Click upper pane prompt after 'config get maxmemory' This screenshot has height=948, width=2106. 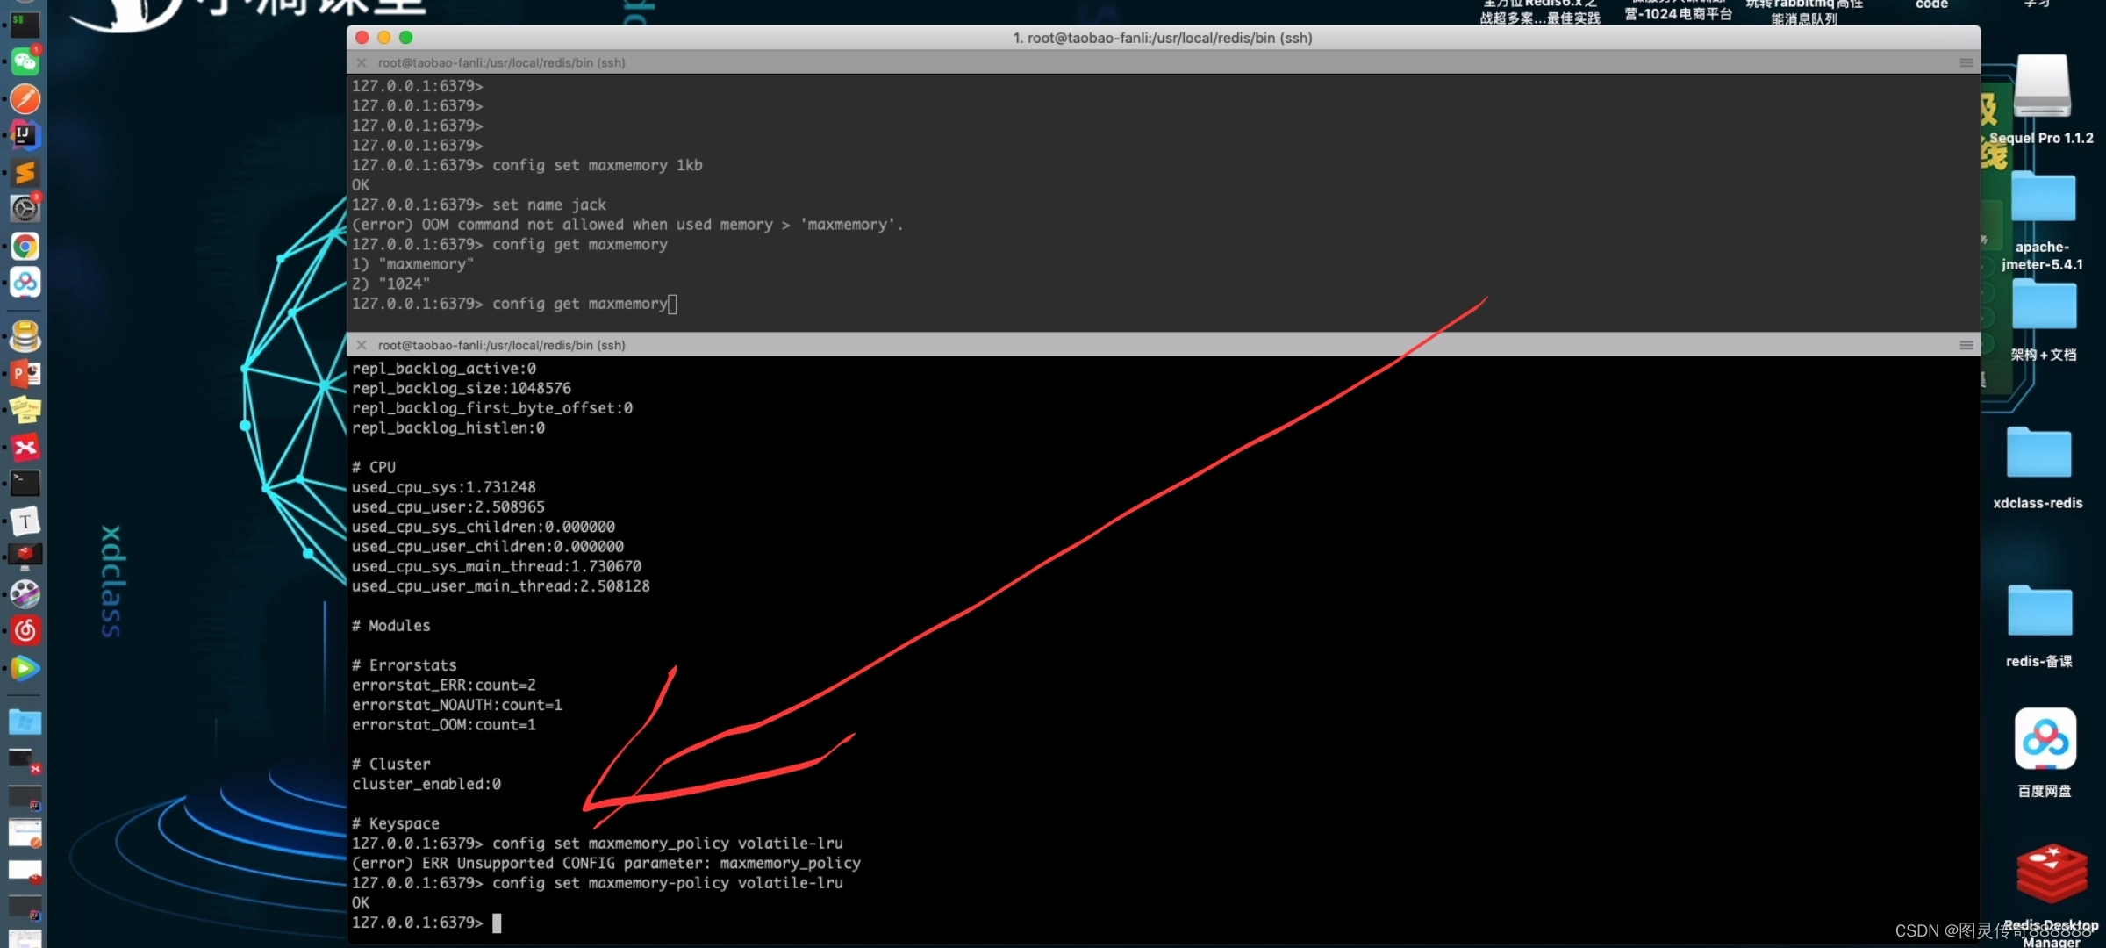tap(672, 304)
